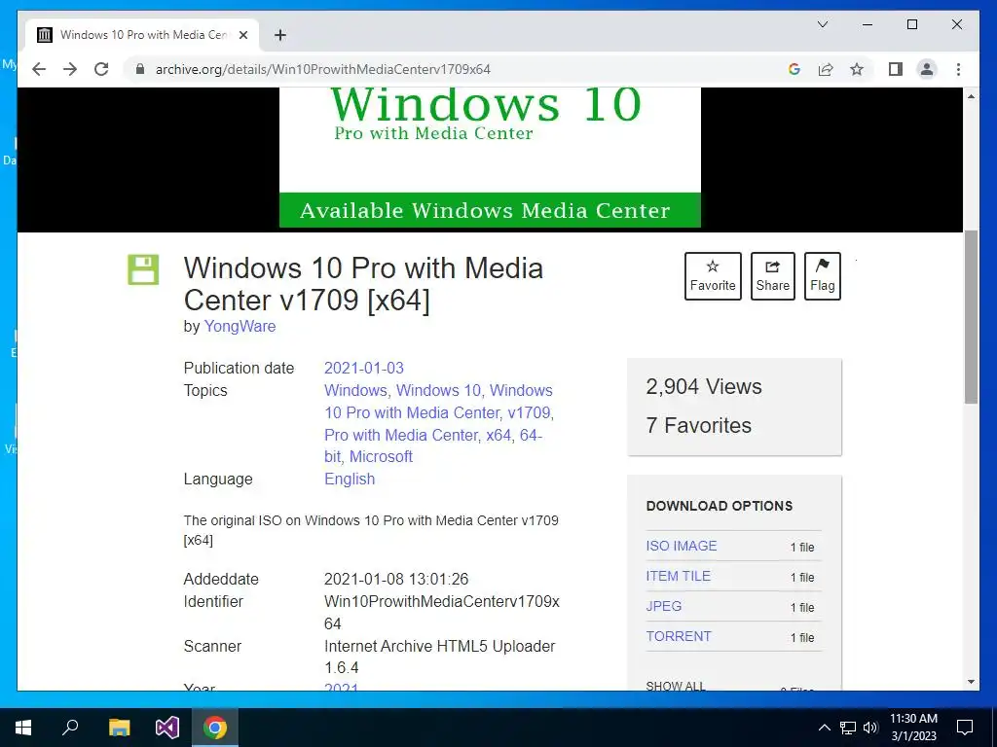Select the 7 Favorites text
Screen dimensions: 997x747
tap(698, 426)
